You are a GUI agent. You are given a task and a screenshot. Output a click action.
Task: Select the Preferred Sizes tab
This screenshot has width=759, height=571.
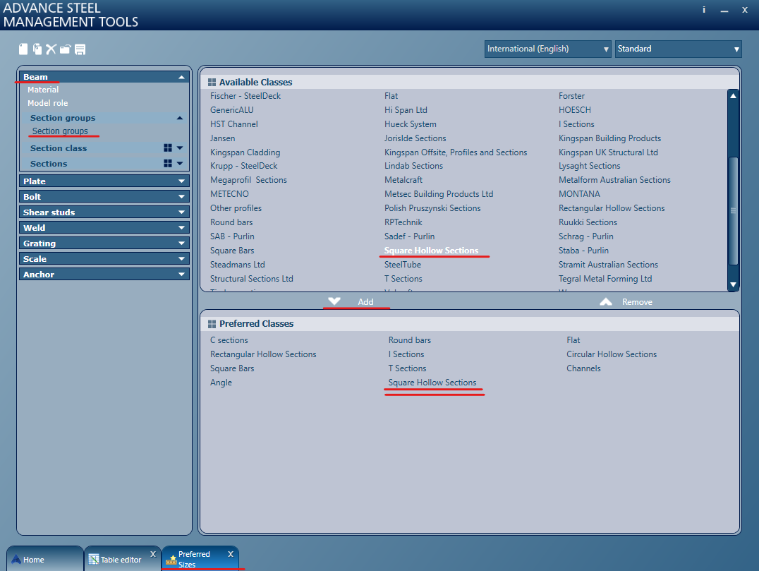pyautogui.click(x=200, y=559)
